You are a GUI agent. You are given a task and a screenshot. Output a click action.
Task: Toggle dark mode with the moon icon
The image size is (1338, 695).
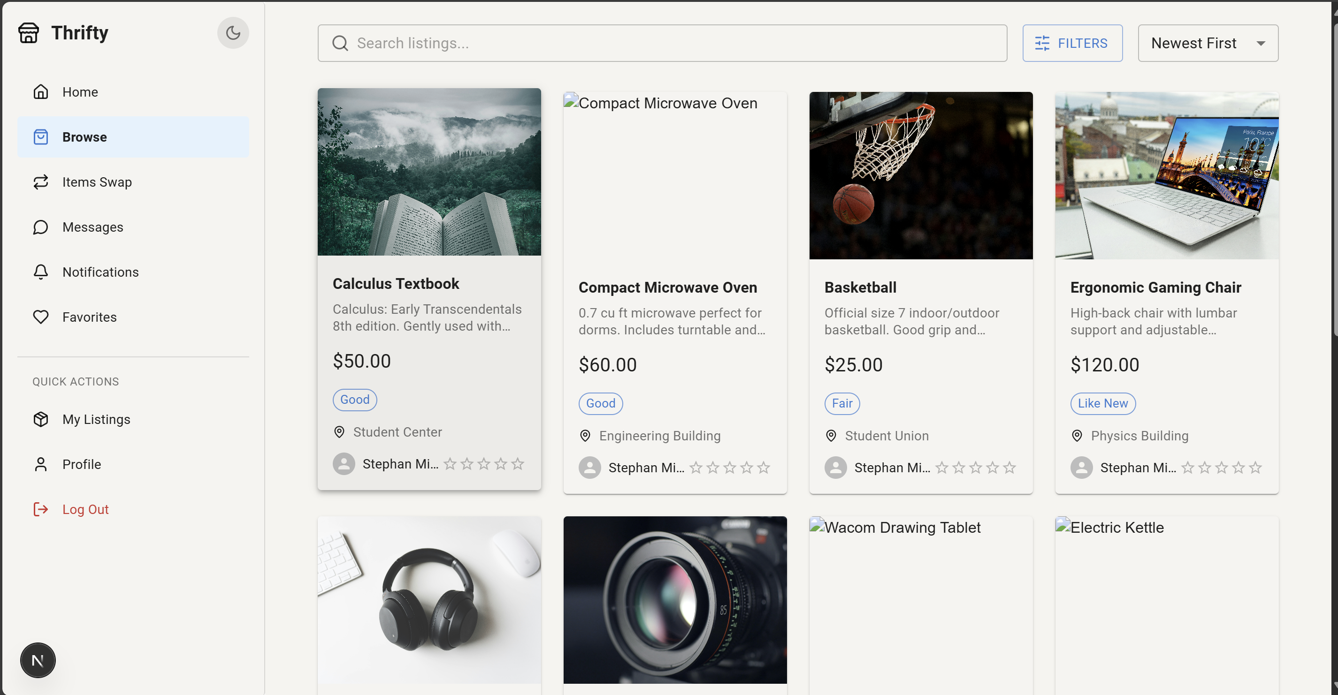point(233,33)
